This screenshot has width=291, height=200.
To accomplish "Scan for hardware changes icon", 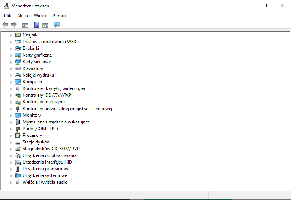I will [57, 25].
